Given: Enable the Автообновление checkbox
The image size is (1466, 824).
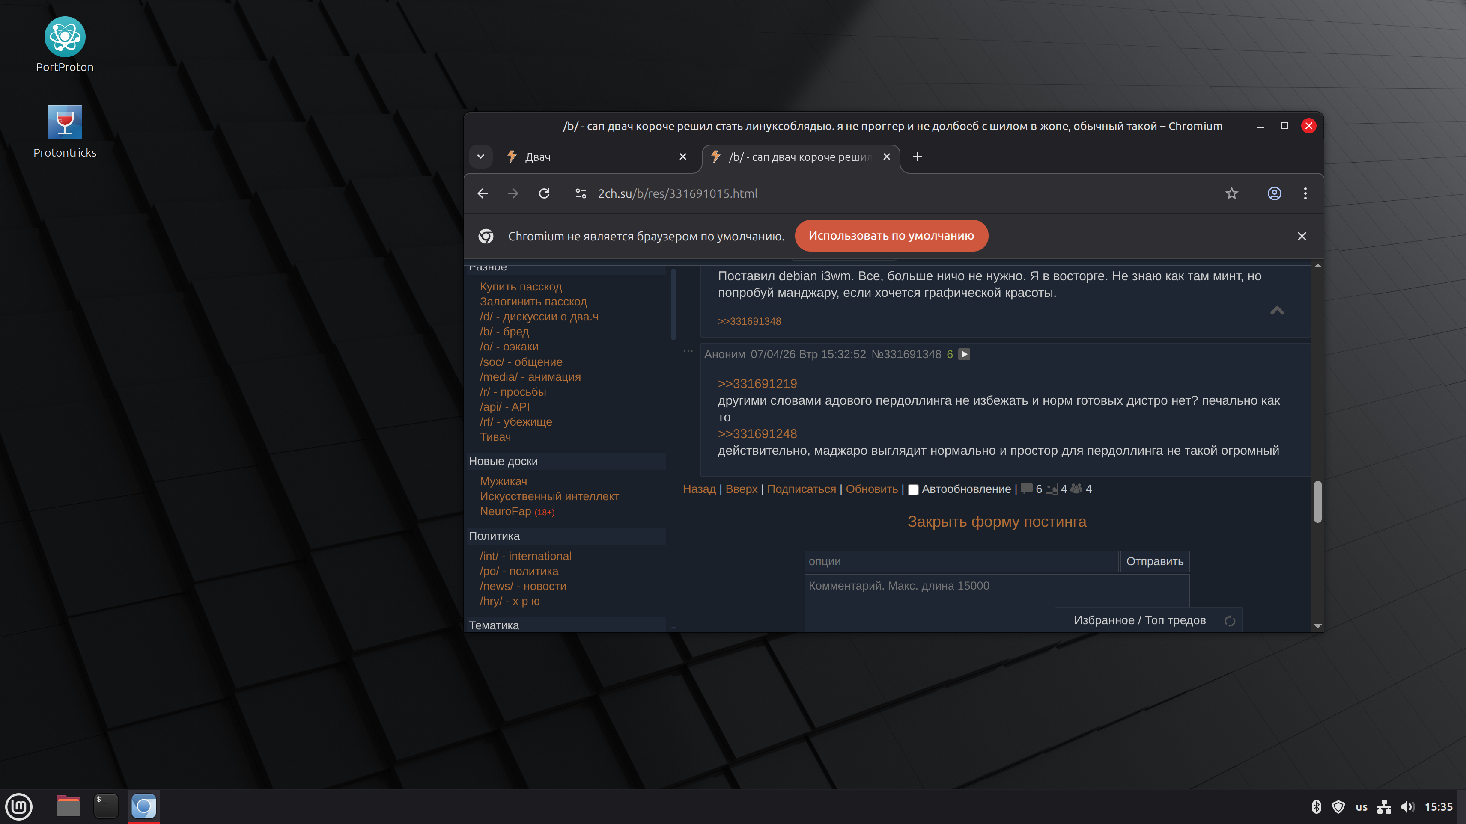Looking at the screenshot, I should click(x=913, y=489).
